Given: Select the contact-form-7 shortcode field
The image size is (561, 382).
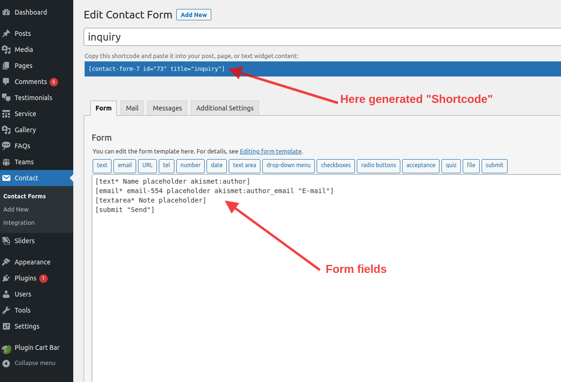Looking at the screenshot, I should coord(322,69).
